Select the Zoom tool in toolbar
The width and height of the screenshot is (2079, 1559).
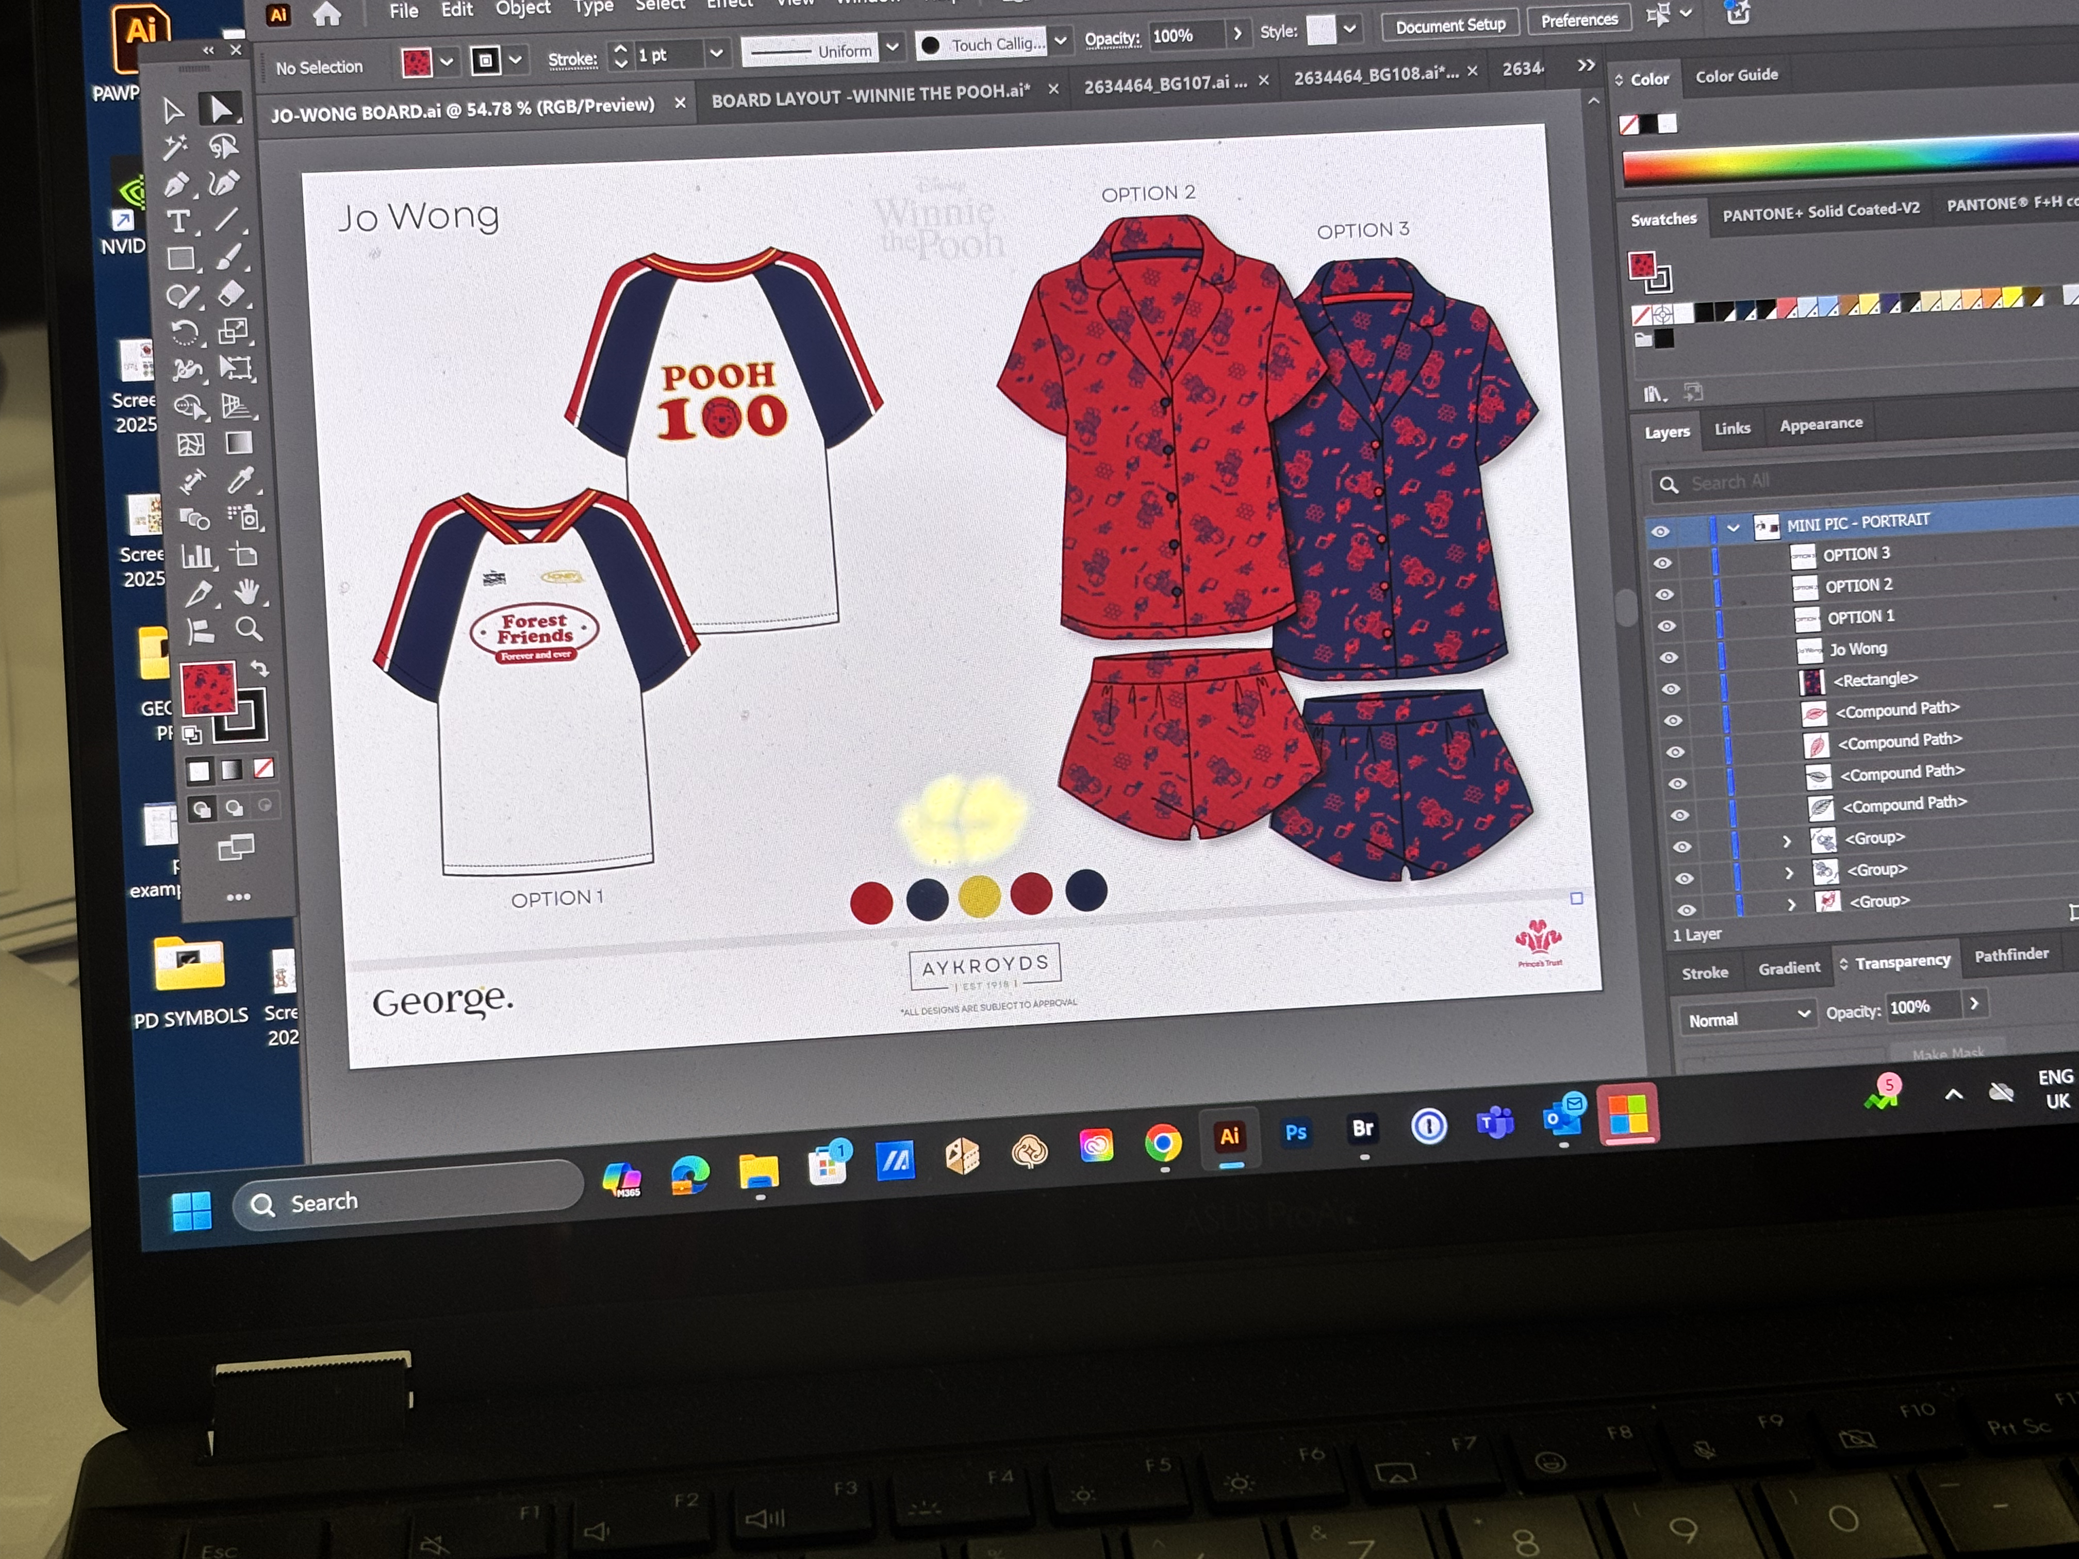[x=249, y=628]
